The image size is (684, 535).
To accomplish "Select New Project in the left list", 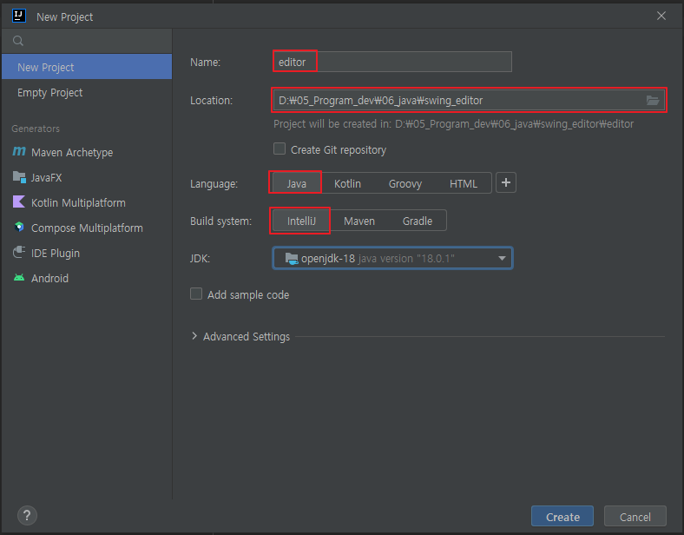I will 87,67.
